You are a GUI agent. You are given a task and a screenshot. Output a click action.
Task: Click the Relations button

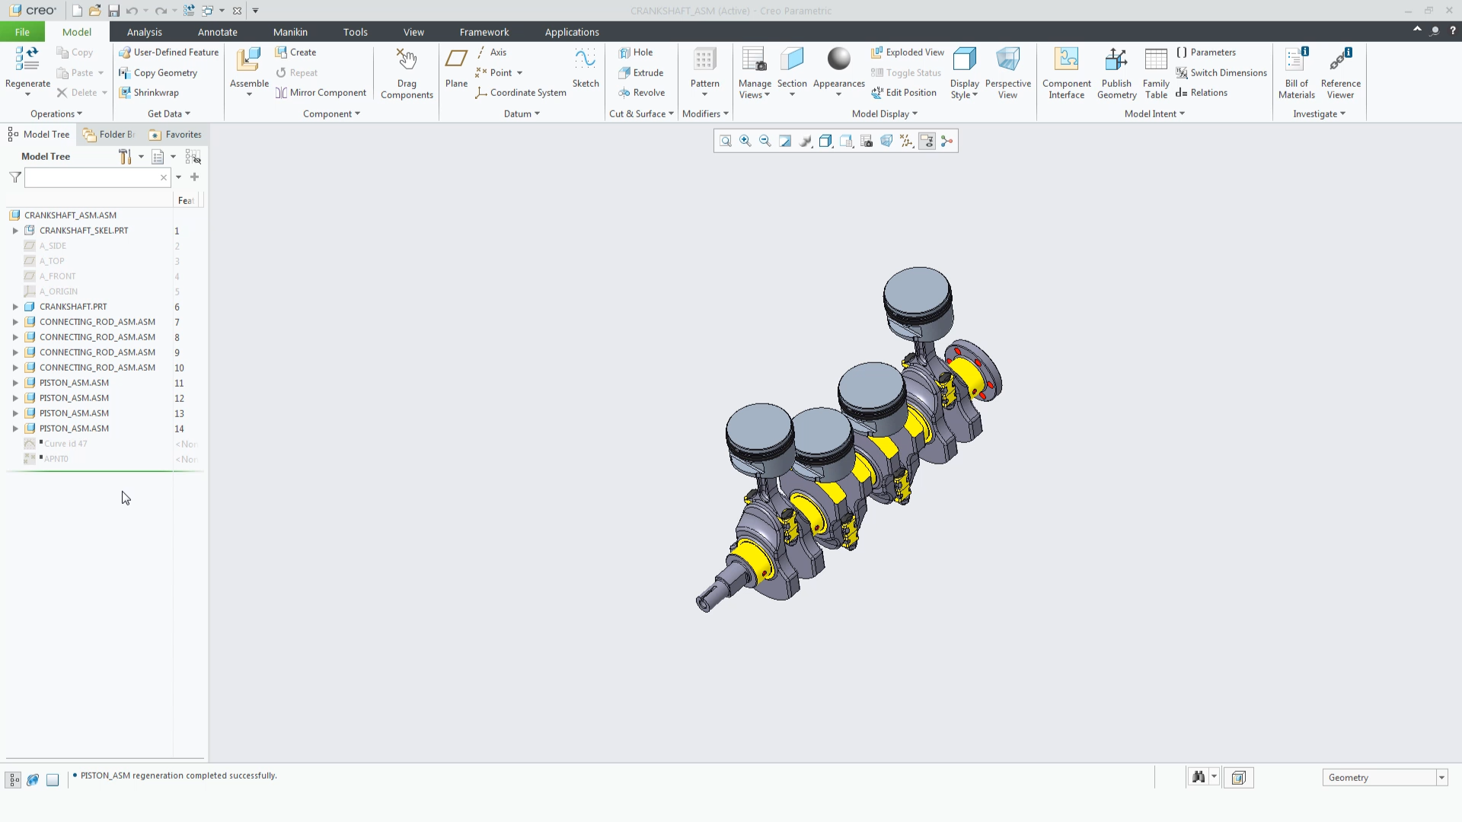[1202, 93]
